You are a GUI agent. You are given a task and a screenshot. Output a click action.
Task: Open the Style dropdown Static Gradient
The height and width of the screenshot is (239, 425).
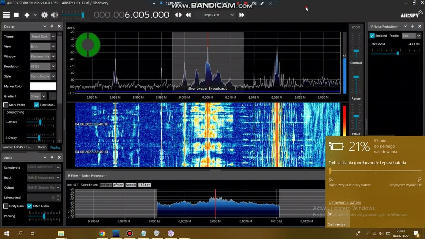[43, 76]
